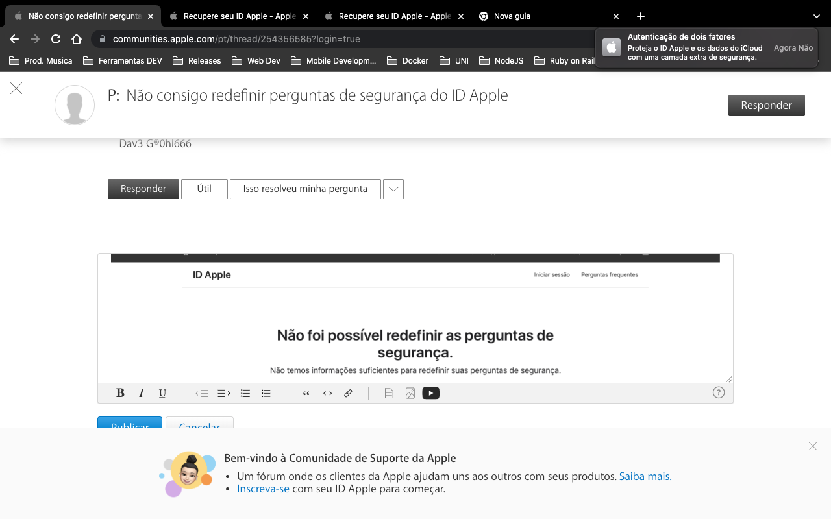Insert a hyperlink in the reply
This screenshot has width=831, height=519.
tap(348, 393)
